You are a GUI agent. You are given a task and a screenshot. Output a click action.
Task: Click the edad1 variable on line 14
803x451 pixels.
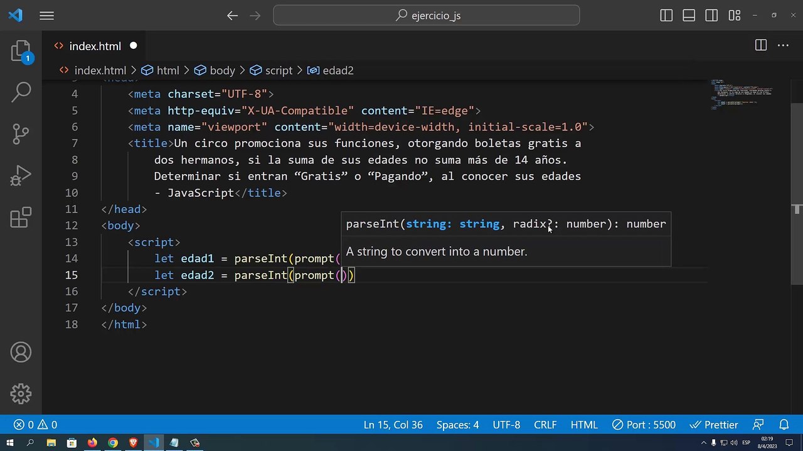click(x=198, y=259)
